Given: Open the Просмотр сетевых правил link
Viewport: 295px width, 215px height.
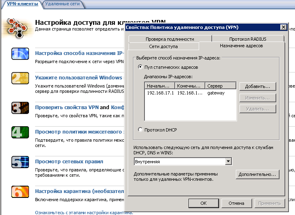Looking at the screenshot, I should coord(69,162).
